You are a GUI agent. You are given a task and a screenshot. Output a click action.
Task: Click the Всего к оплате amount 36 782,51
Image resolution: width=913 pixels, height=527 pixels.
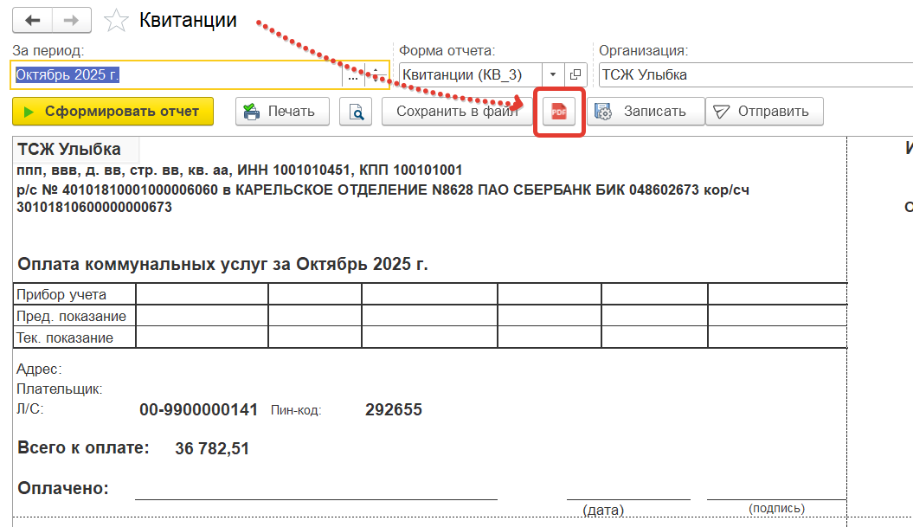click(211, 449)
